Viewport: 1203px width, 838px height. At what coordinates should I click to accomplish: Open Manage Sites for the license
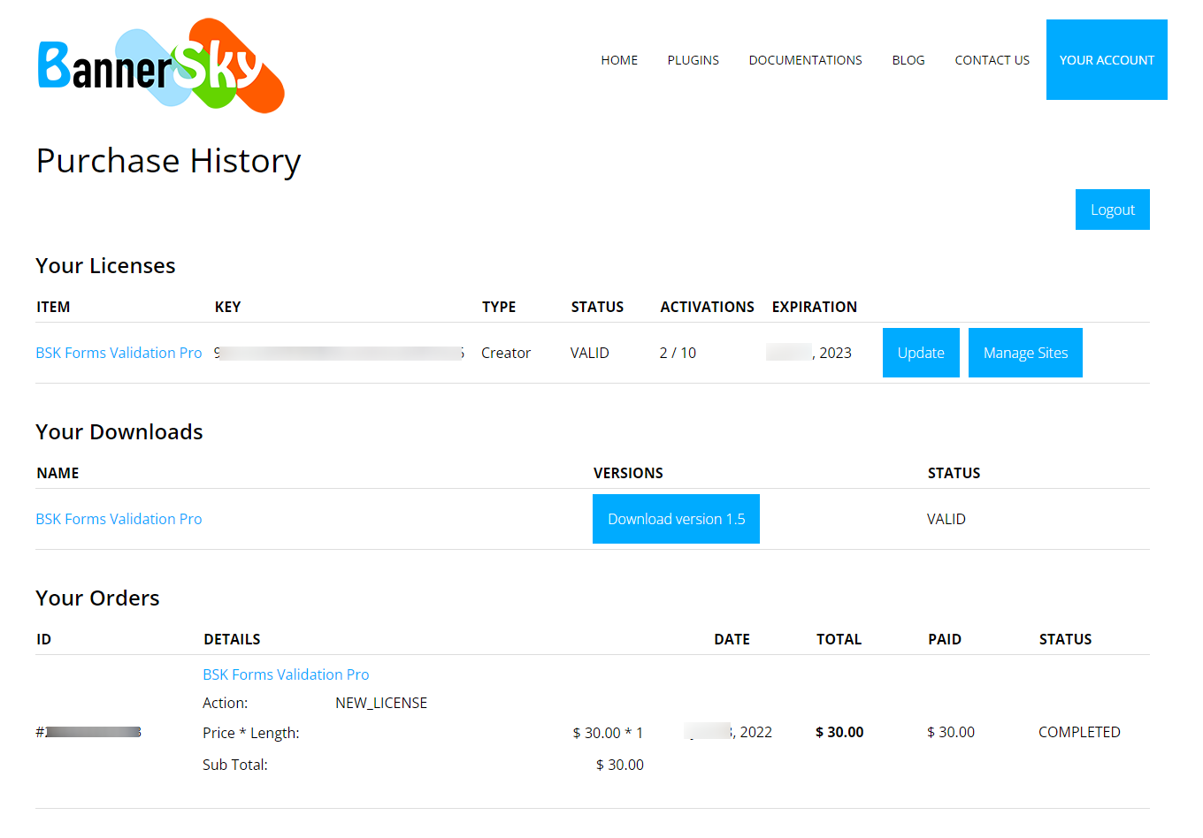click(x=1025, y=352)
